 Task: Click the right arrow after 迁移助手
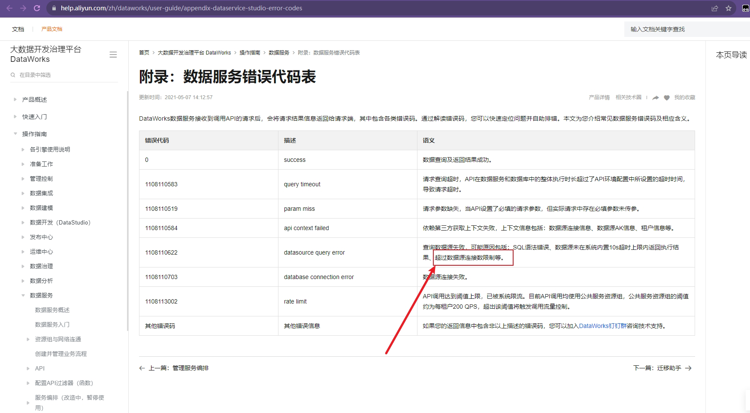click(689, 368)
